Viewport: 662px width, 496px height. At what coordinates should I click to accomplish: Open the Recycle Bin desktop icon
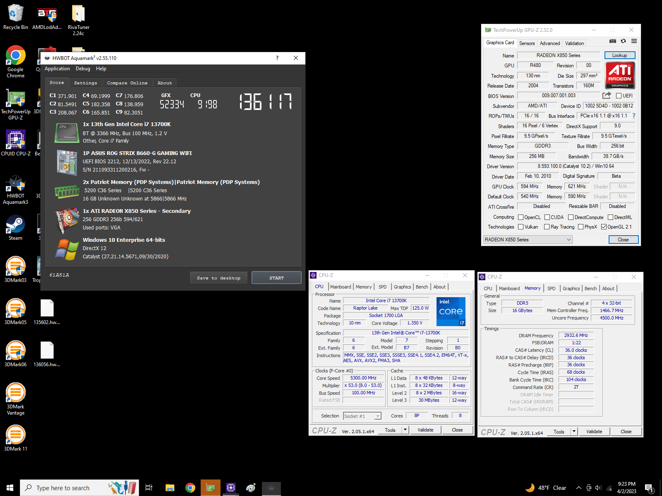pos(15,17)
